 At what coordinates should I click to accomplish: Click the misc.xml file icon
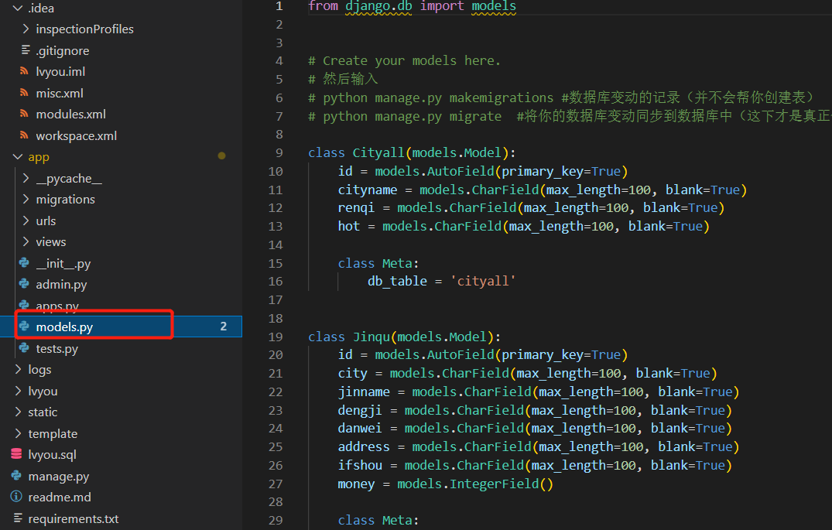point(24,92)
